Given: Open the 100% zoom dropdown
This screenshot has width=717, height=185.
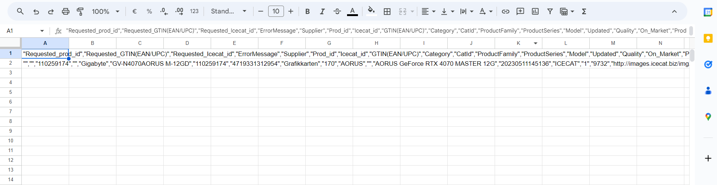Looking at the screenshot, I should click(106, 12).
